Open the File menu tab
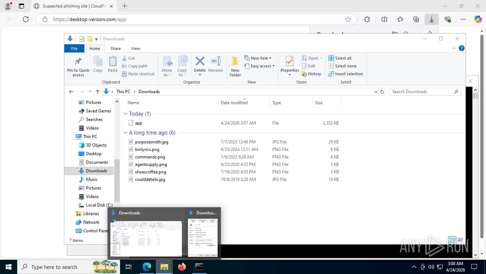Screen dimensions: 486x274 (74, 49)
